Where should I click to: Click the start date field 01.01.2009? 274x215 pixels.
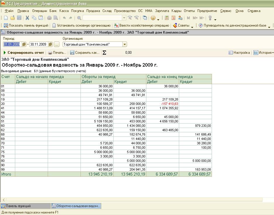point(12,44)
